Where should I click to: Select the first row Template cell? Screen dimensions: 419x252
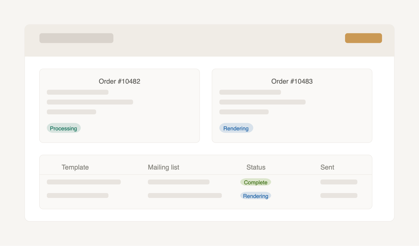pyautogui.click(x=84, y=182)
